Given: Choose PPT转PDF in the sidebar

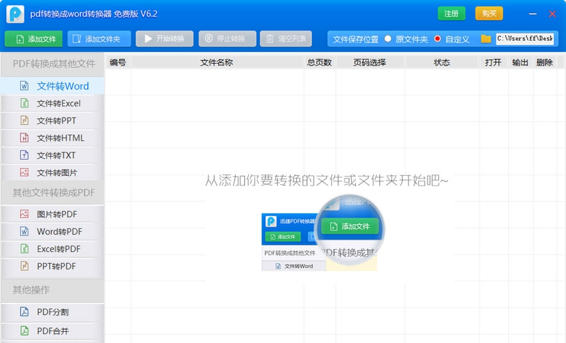Looking at the screenshot, I should click(53, 266).
